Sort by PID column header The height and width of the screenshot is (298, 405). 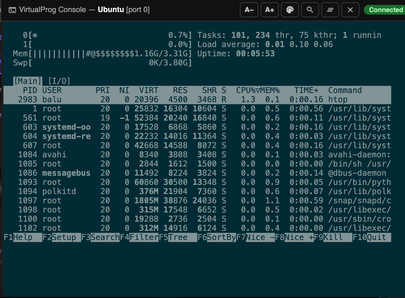click(30, 90)
